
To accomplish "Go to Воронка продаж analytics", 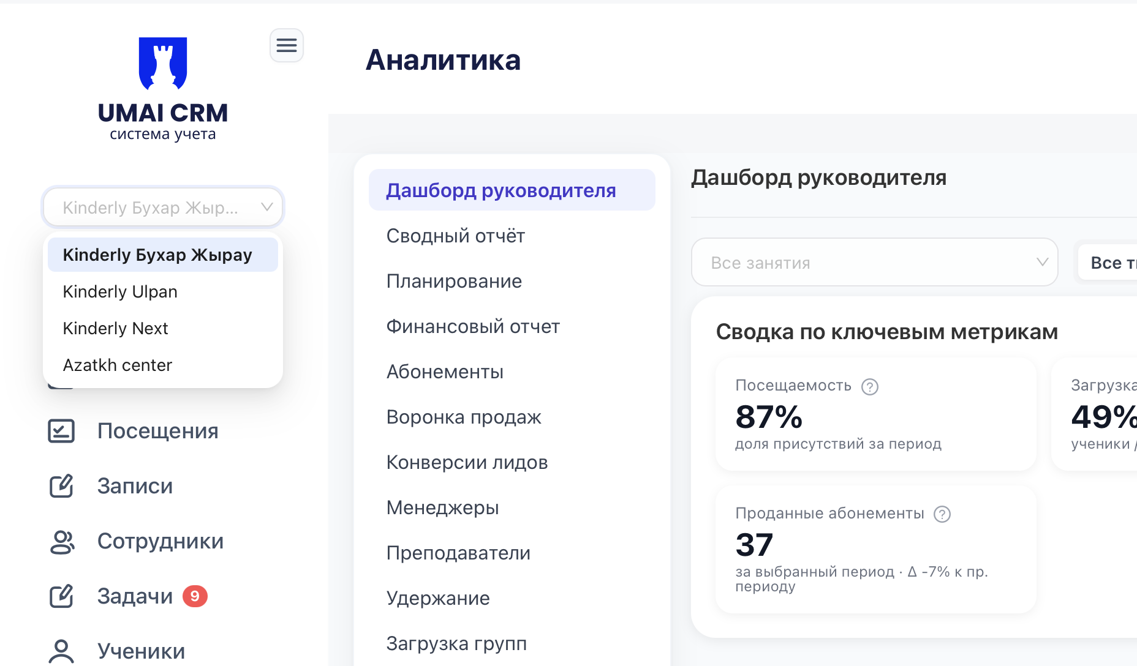I will [464, 417].
